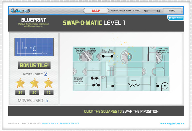Select the large screw head tile in top row
The height and width of the screenshot is (131, 192).
pyautogui.click(x=121, y=54)
